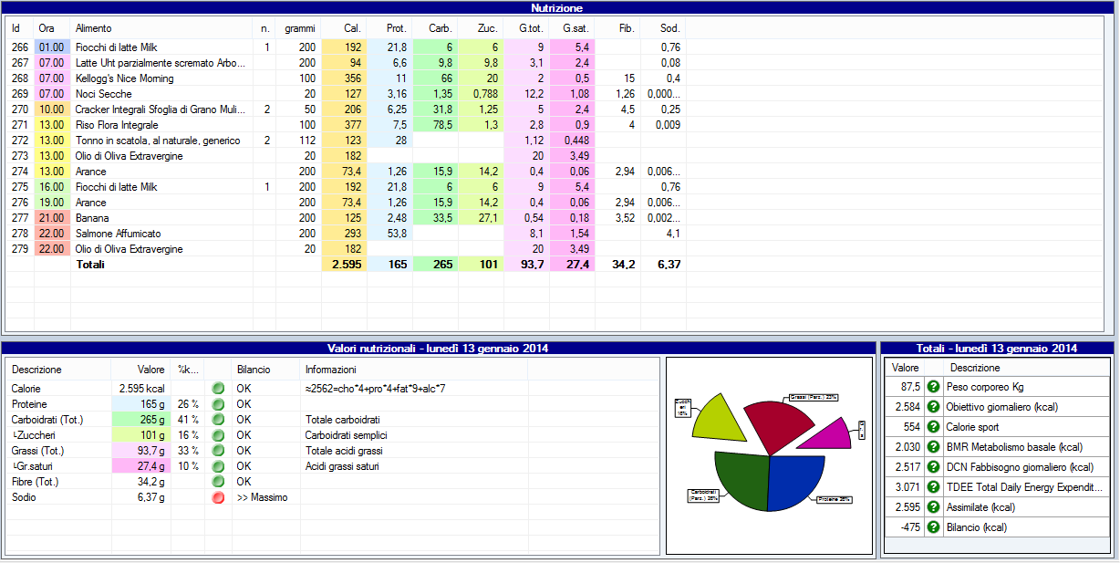The image size is (1120, 563).
Task: Click the help icon beside Peso corporeo Kg
Action: 933,387
